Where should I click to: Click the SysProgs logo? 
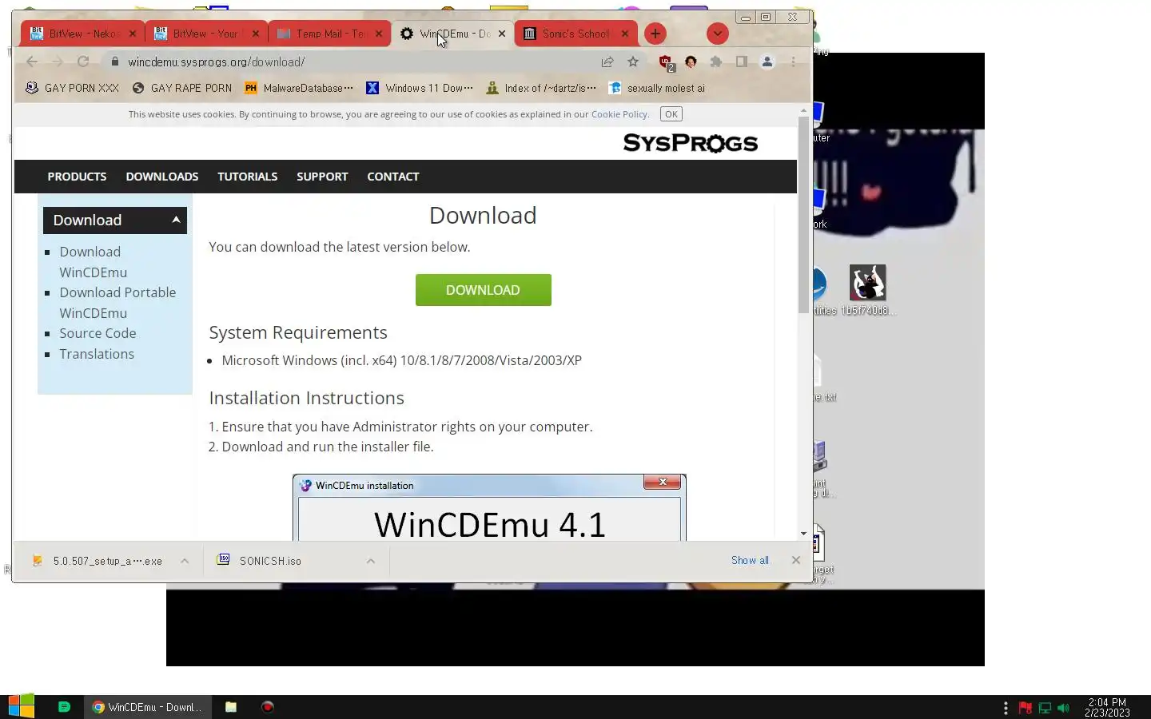pos(690,143)
